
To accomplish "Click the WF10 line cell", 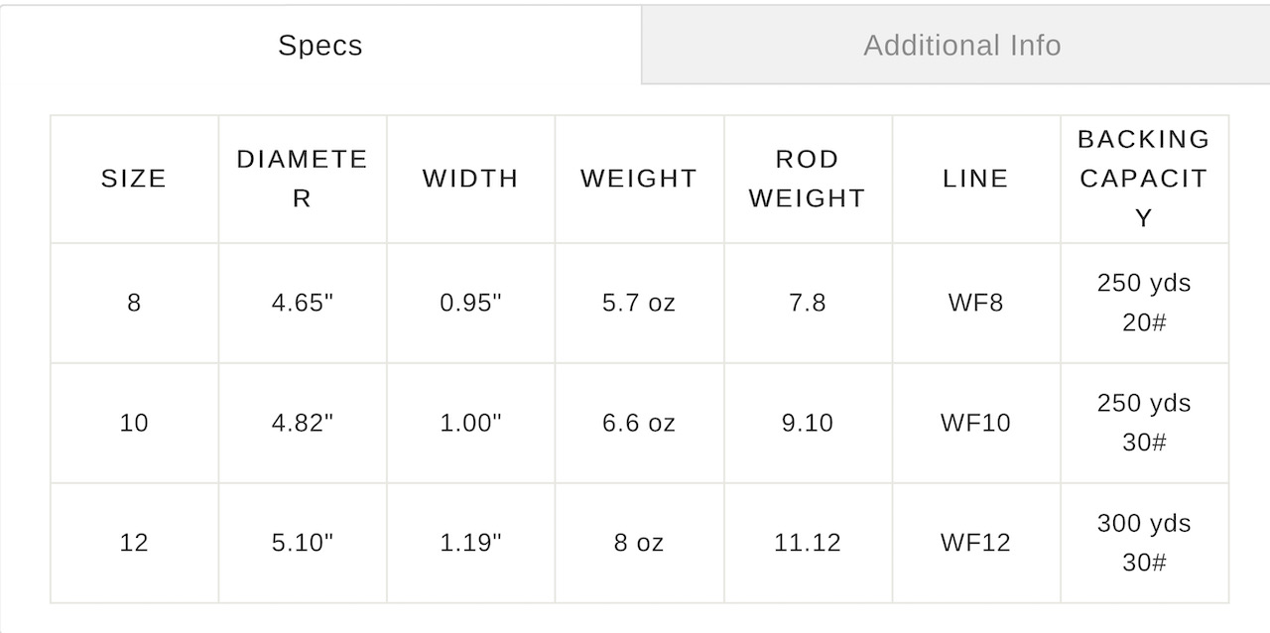I will [975, 423].
